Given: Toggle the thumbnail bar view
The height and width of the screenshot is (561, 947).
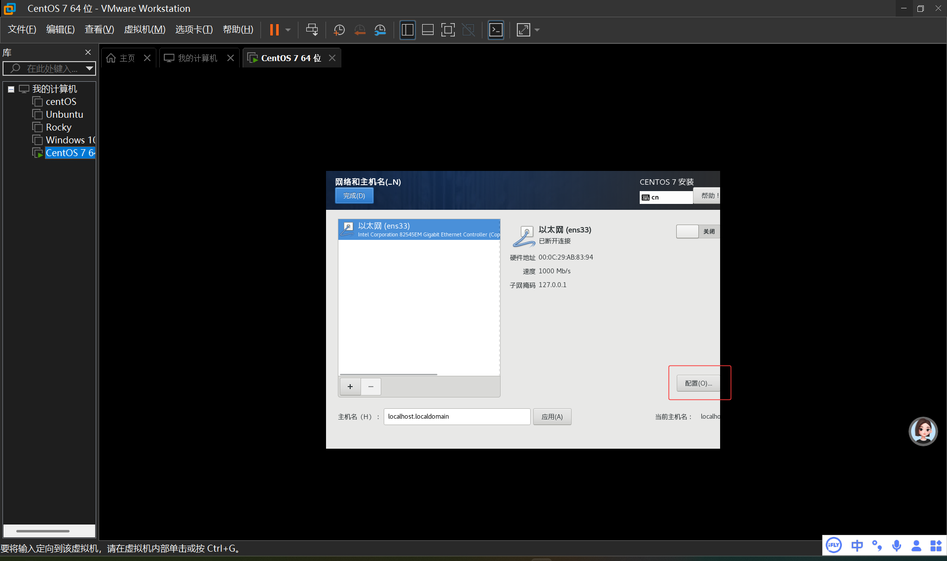Looking at the screenshot, I should 428,30.
